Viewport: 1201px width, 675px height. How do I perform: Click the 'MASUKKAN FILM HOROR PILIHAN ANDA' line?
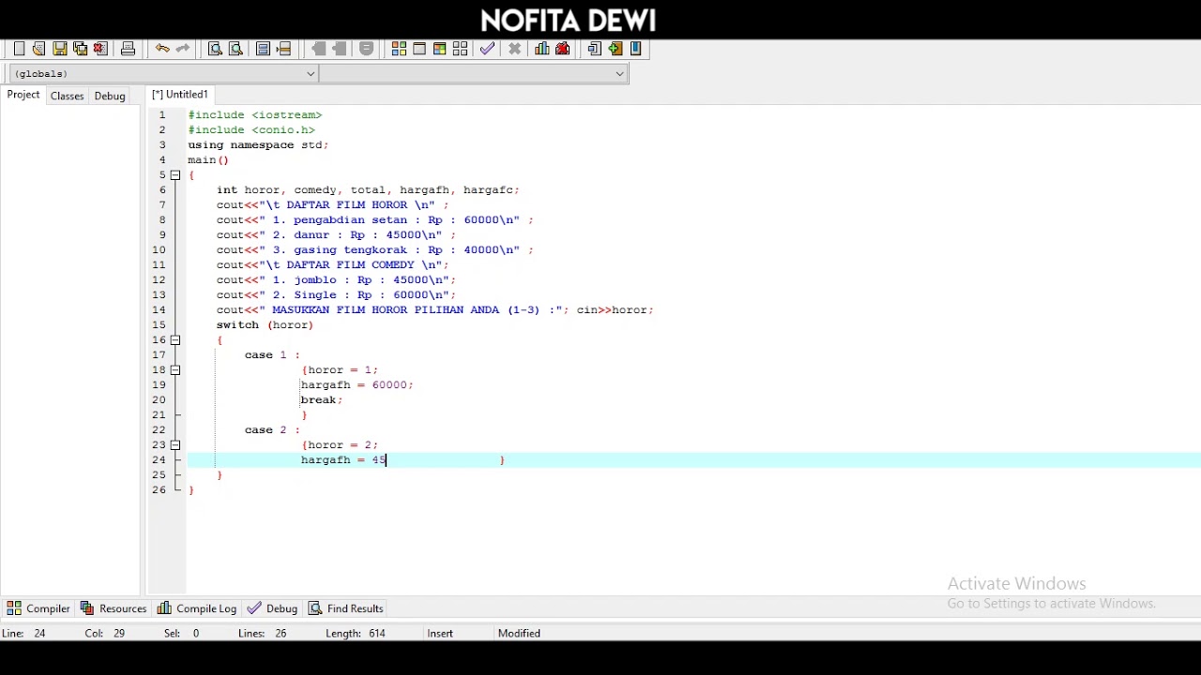435,310
